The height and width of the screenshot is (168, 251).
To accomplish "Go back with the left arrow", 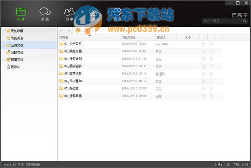I will [61, 31].
